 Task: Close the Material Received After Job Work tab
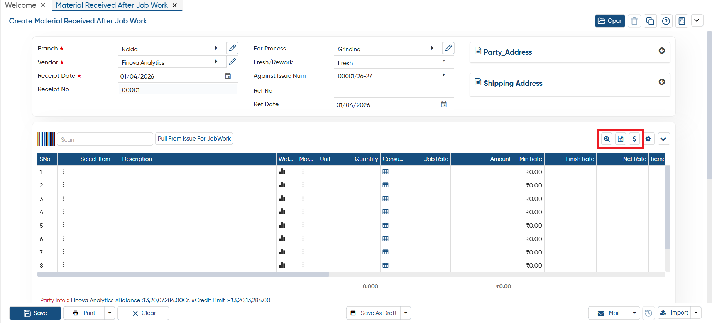tap(175, 5)
